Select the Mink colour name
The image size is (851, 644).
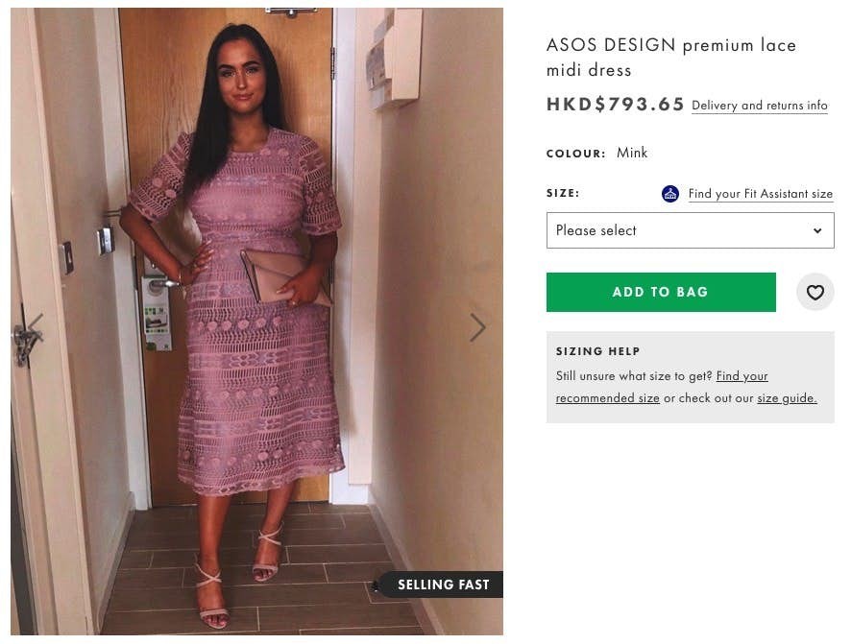(633, 153)
